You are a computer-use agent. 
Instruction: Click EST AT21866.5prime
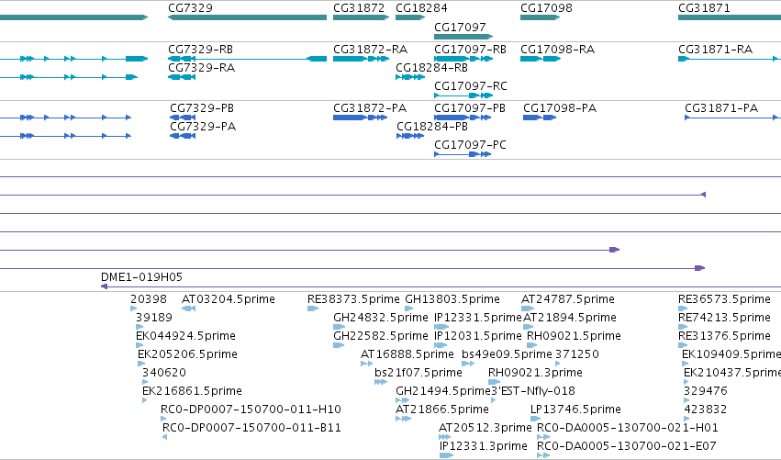pyautogui.click(x=404, y=419)
